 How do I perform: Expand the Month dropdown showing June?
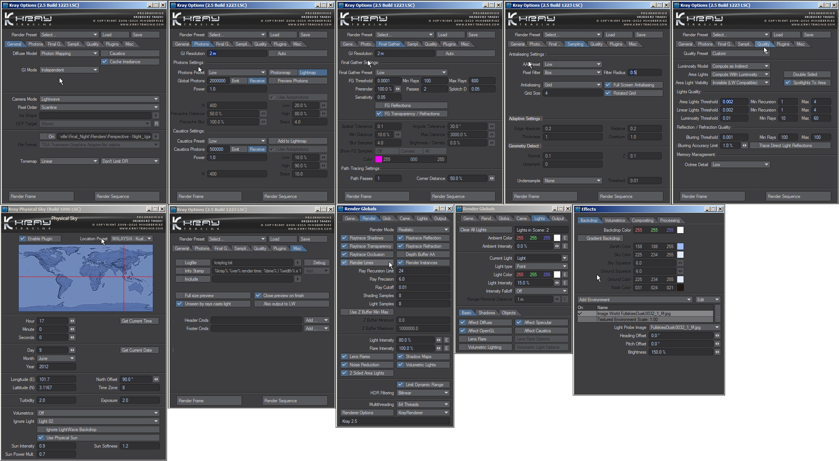[x=56, y=358]
